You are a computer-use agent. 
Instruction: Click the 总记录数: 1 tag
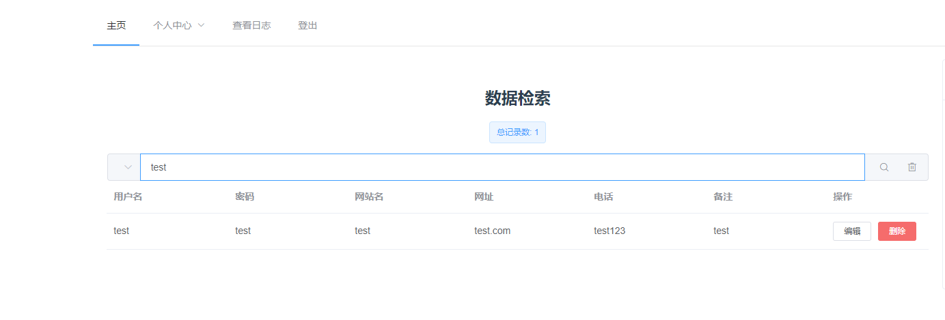517,132
